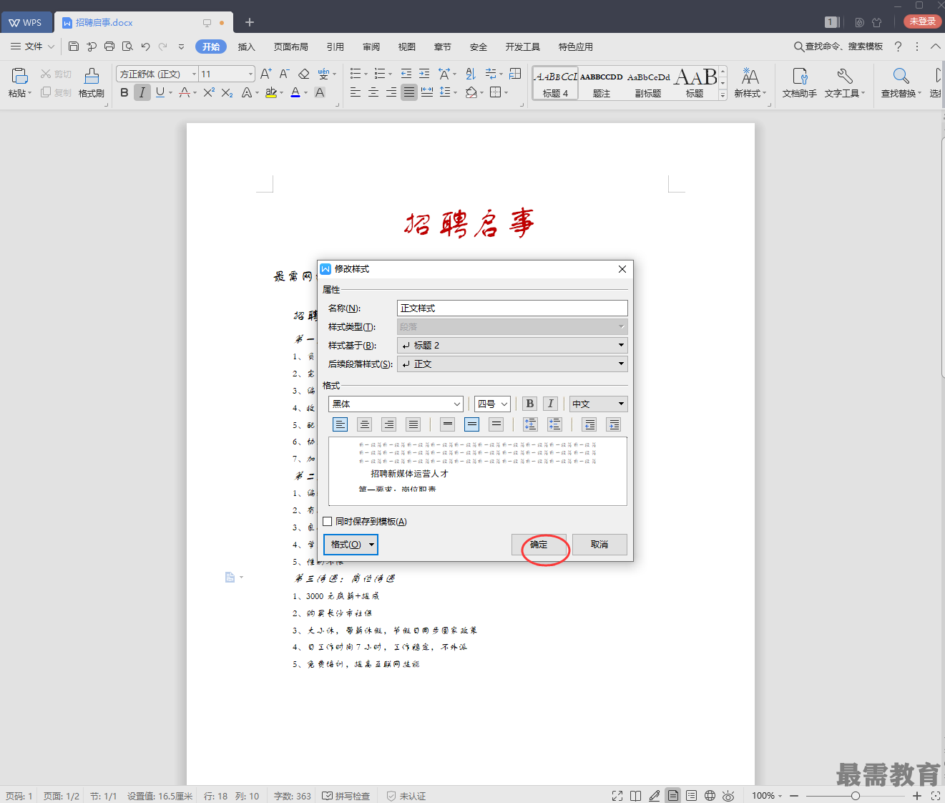Screen dimensions: 945x803
Task: Apply subscript formatting
Action: pos(227,92)
